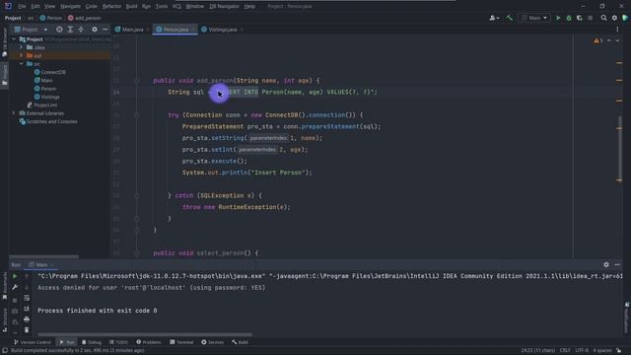The height and width of the screenshot is (355, 631).
Task: Open the Terminal tool window
Action: click(181, 342)
